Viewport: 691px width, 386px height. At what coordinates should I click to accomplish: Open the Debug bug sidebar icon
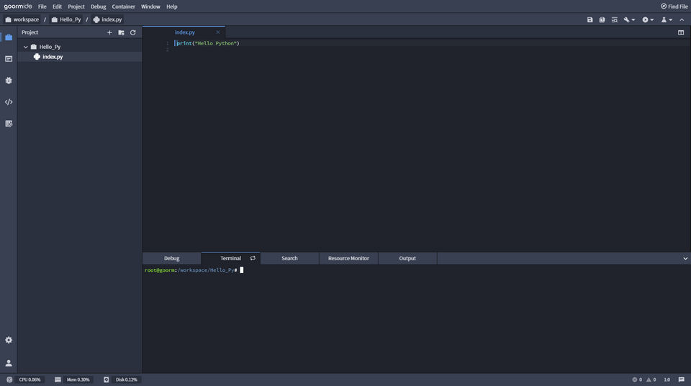(9, 81)
